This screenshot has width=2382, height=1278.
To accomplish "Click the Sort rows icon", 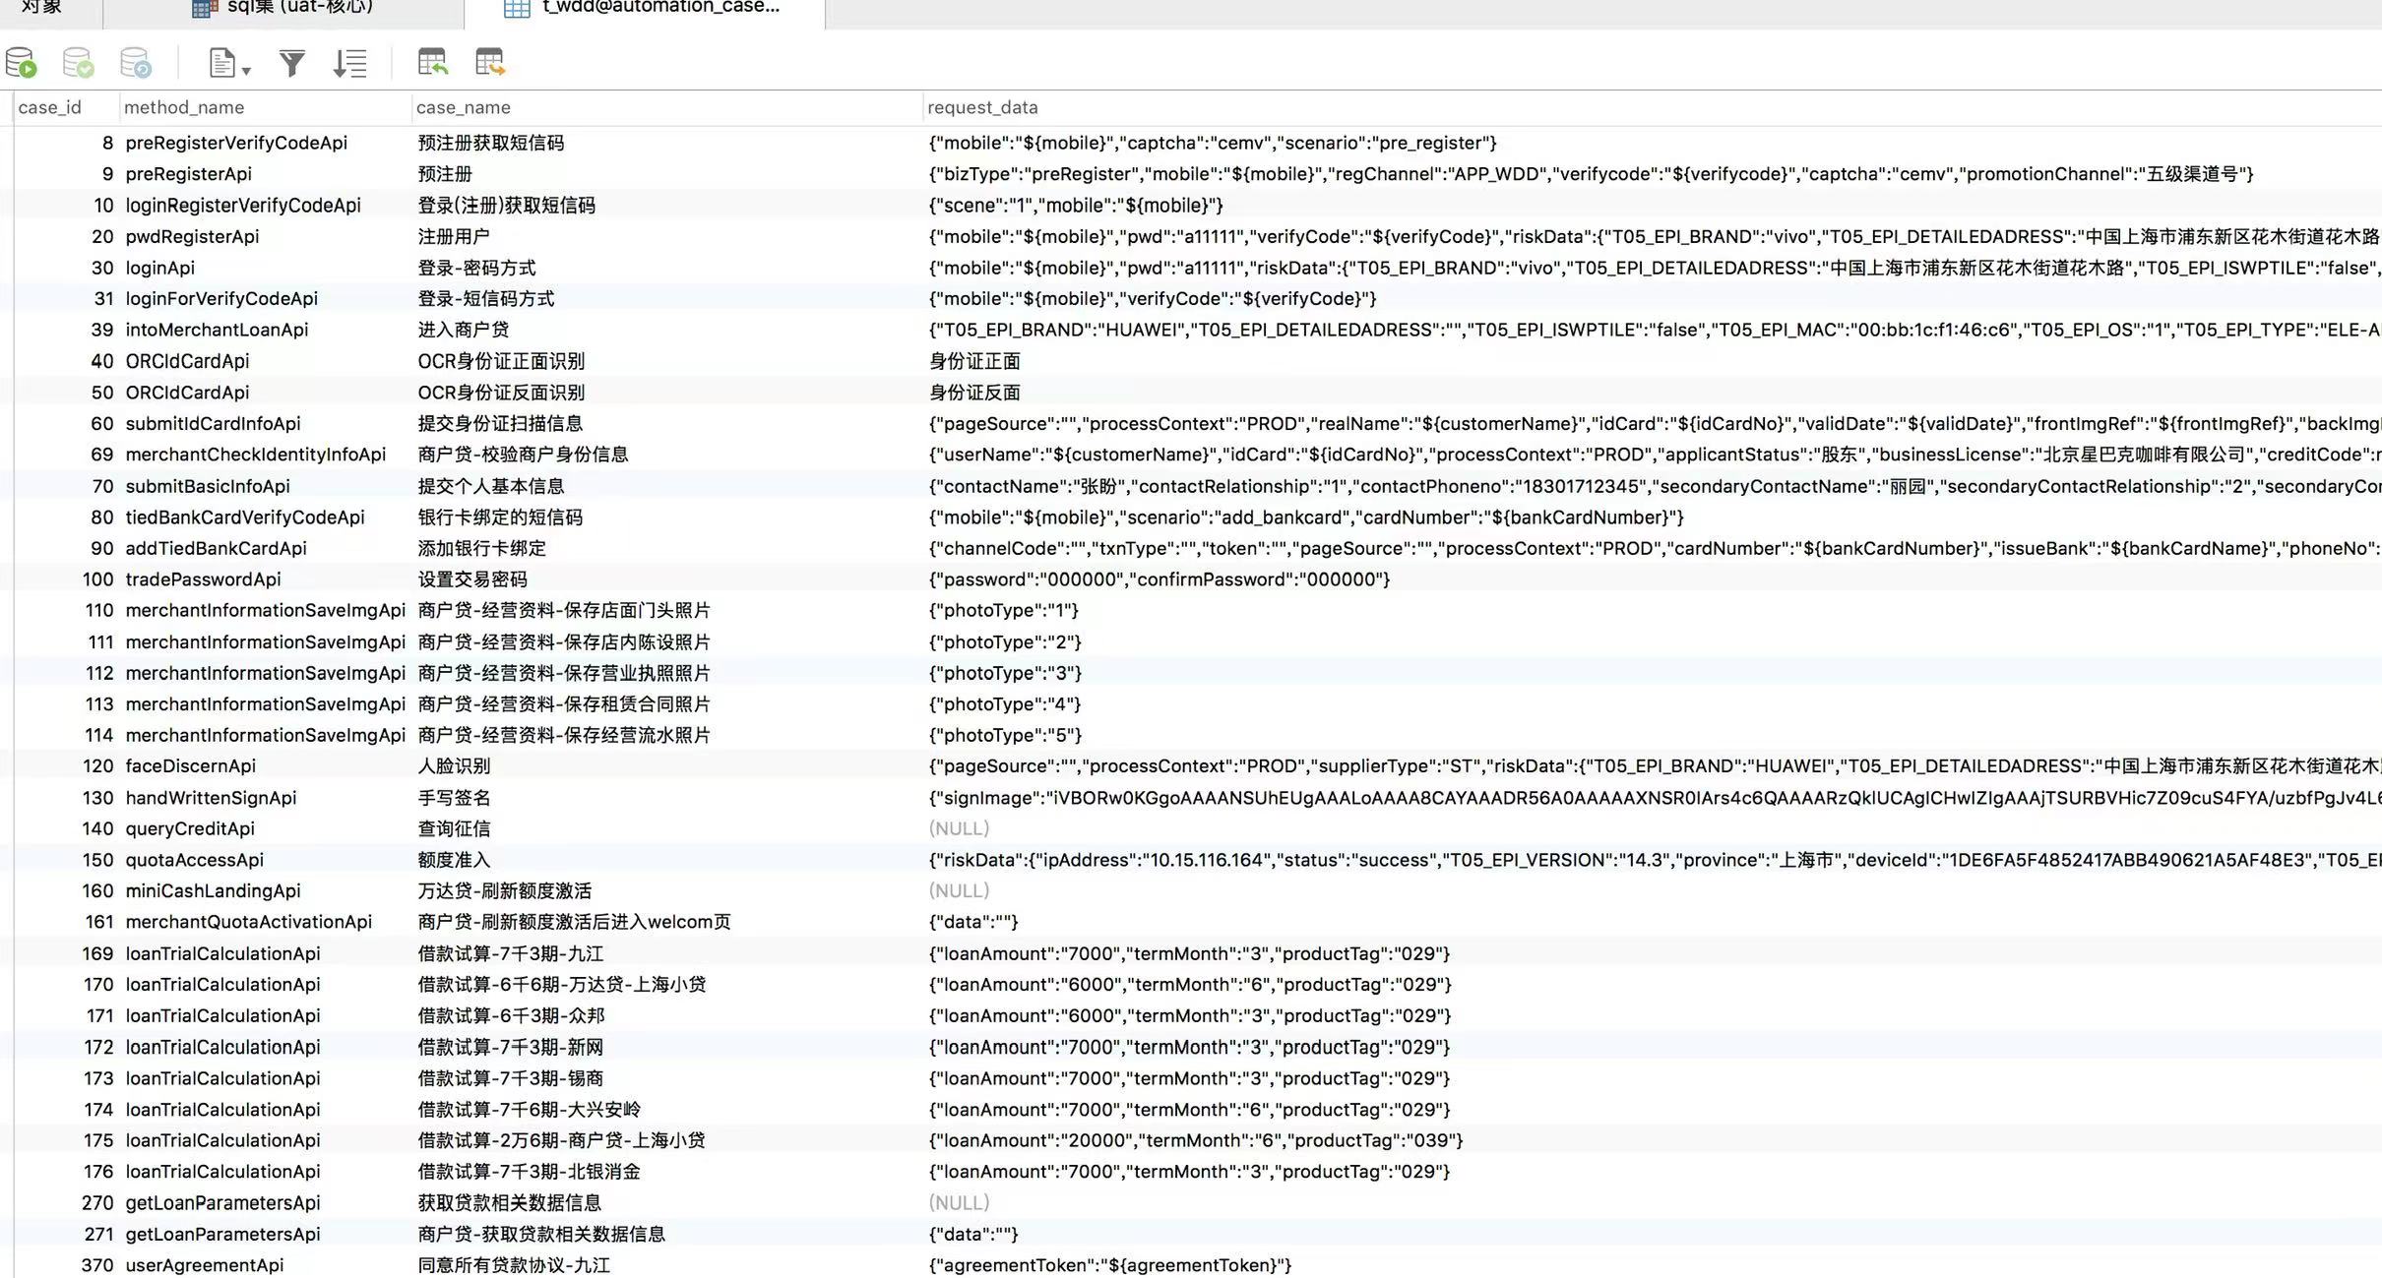I will (x=349, y=63).
